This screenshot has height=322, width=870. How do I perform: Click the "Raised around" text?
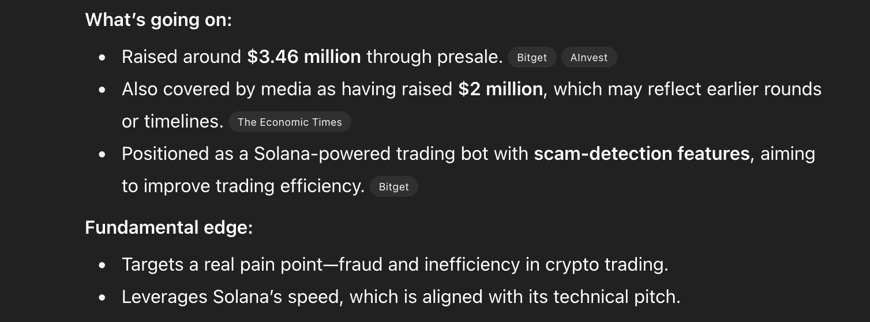point(181,57)
